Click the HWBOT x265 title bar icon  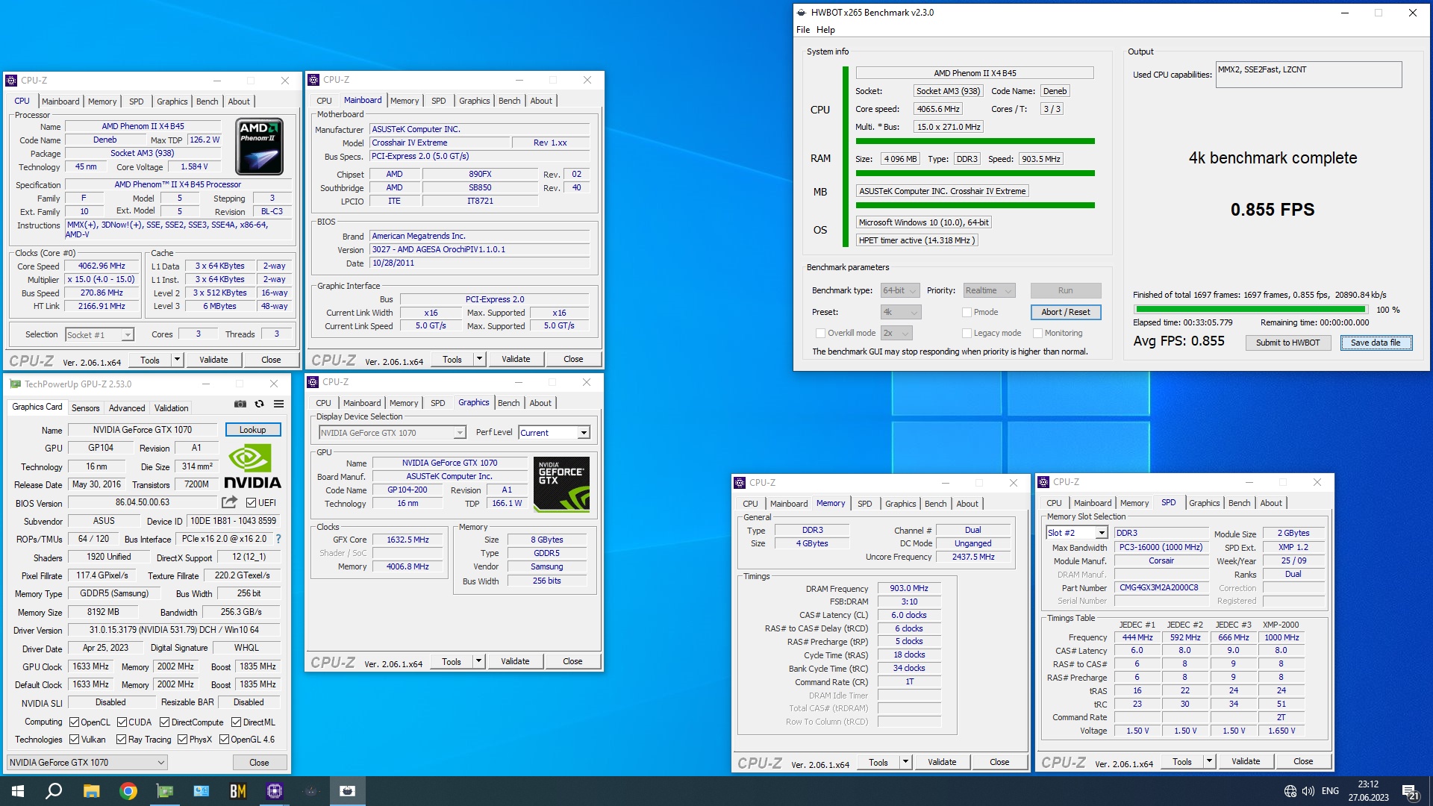point(802,13)
